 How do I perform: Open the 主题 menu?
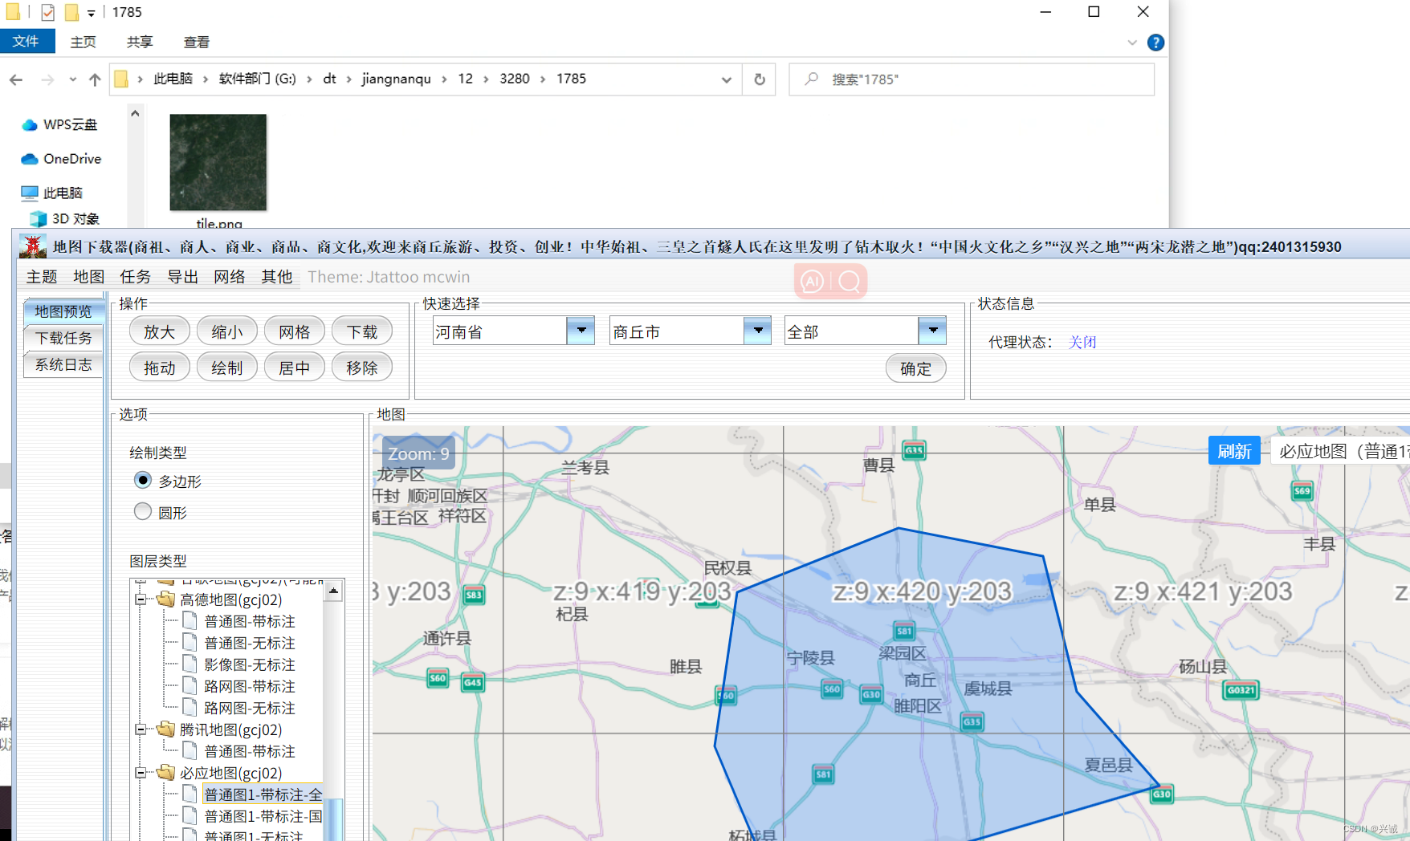coord(42,277)
